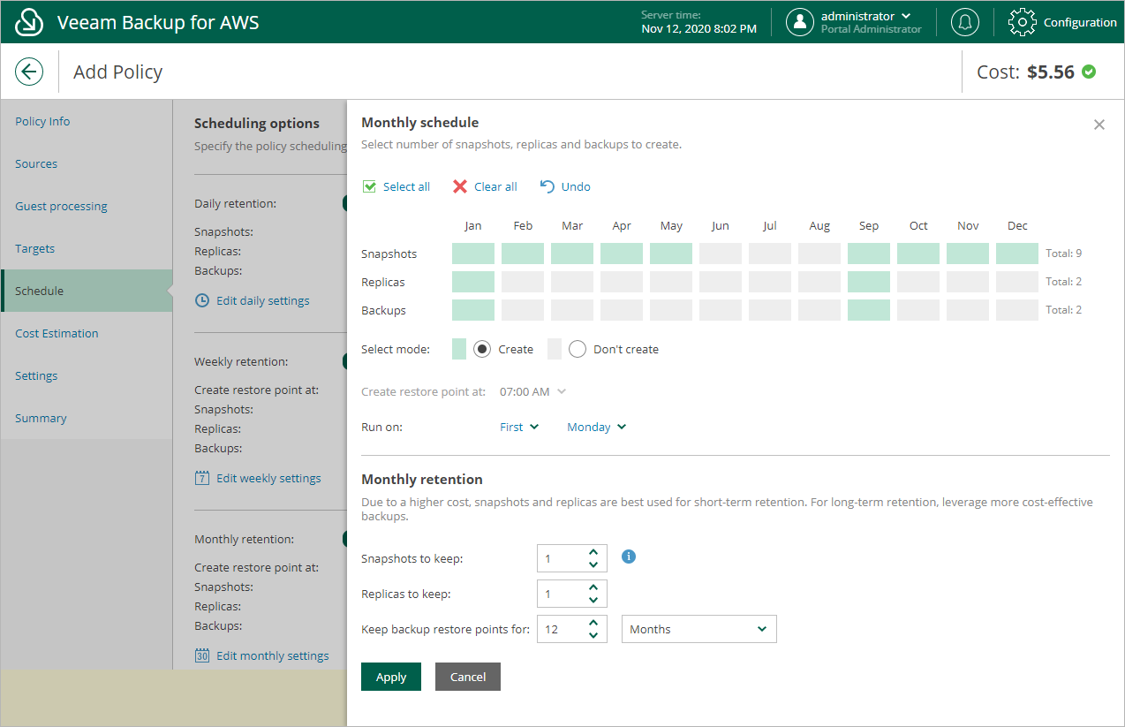Toggle Backups for September
The height and width of the screenshot is (727, 1125).
(x=869, y=310)
